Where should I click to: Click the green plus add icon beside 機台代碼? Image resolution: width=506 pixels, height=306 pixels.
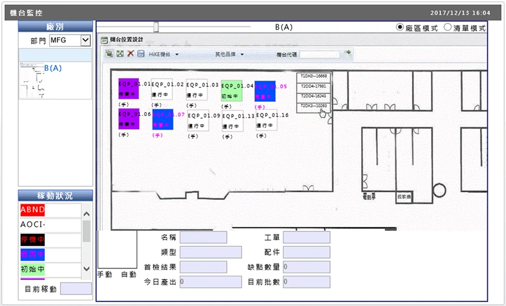(348, 53)
